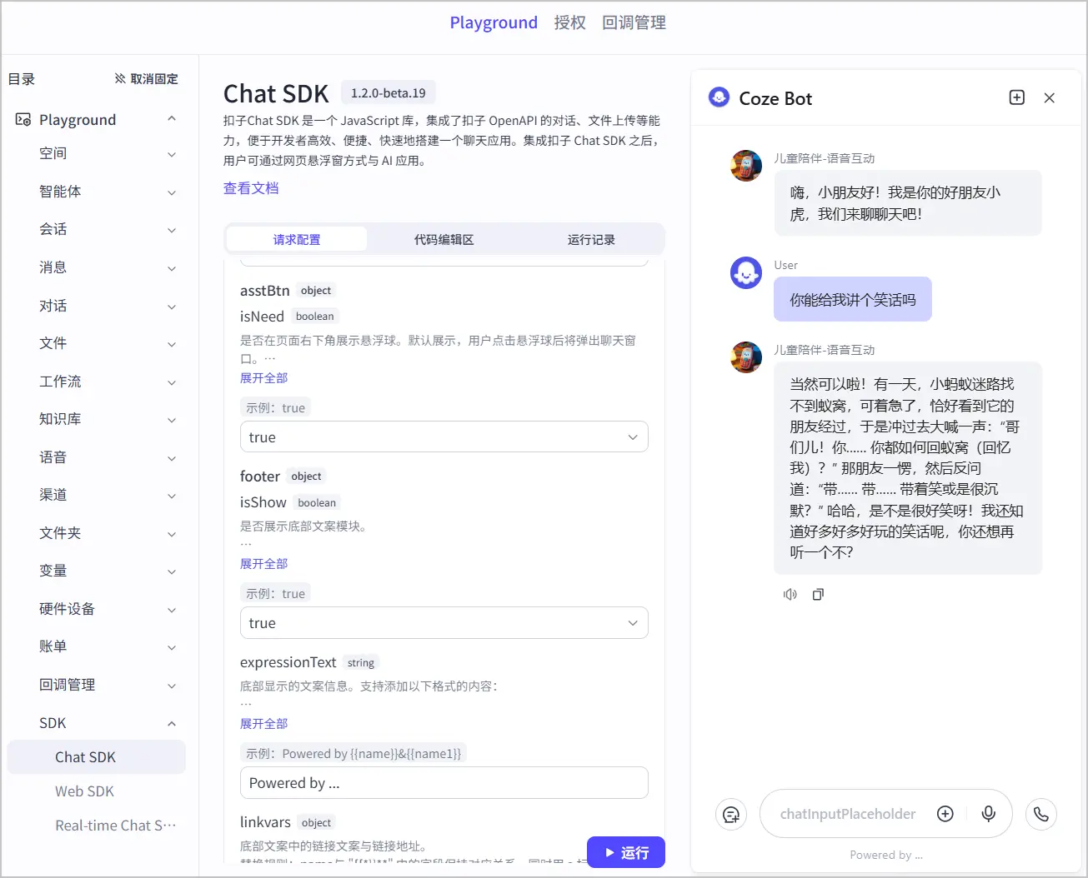Close the Coze Bot chat panel

pos(1050,97)
